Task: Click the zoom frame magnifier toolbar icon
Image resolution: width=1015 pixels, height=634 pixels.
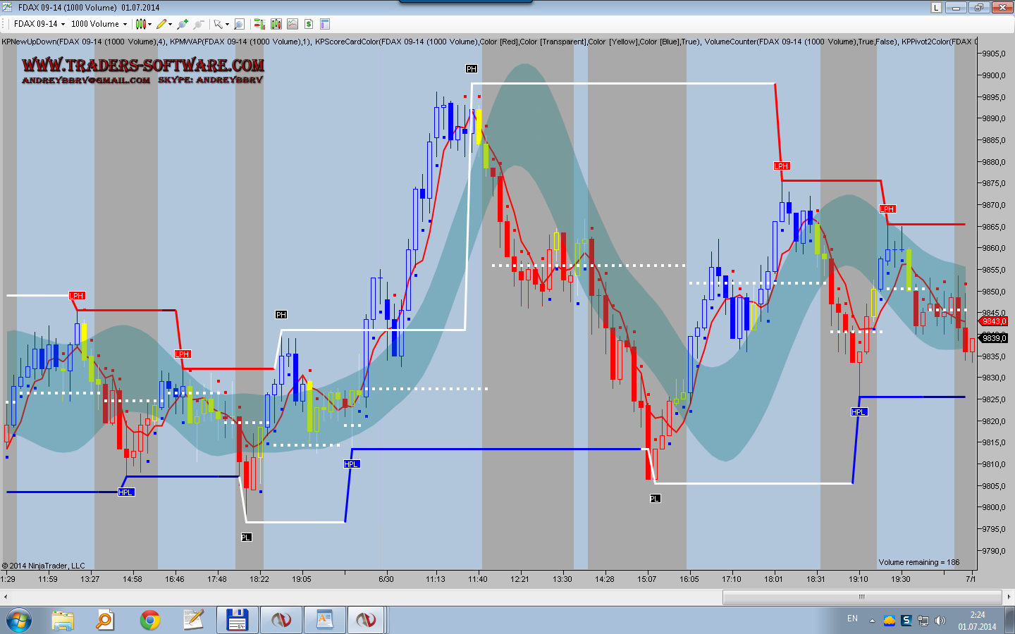Action: point(239,24)
